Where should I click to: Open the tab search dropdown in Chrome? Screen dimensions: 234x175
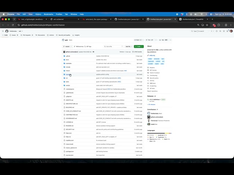click(14, 19)
